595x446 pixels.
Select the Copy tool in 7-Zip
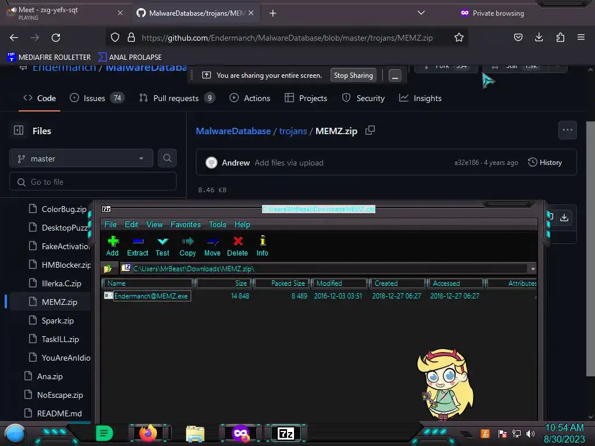tap(188, 246)
